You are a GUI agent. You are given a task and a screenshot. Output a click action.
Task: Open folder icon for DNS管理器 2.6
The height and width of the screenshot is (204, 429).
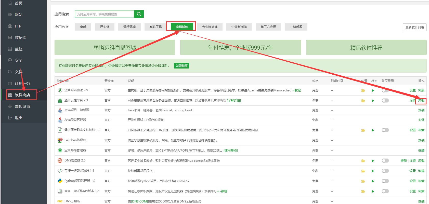point(363,161)
